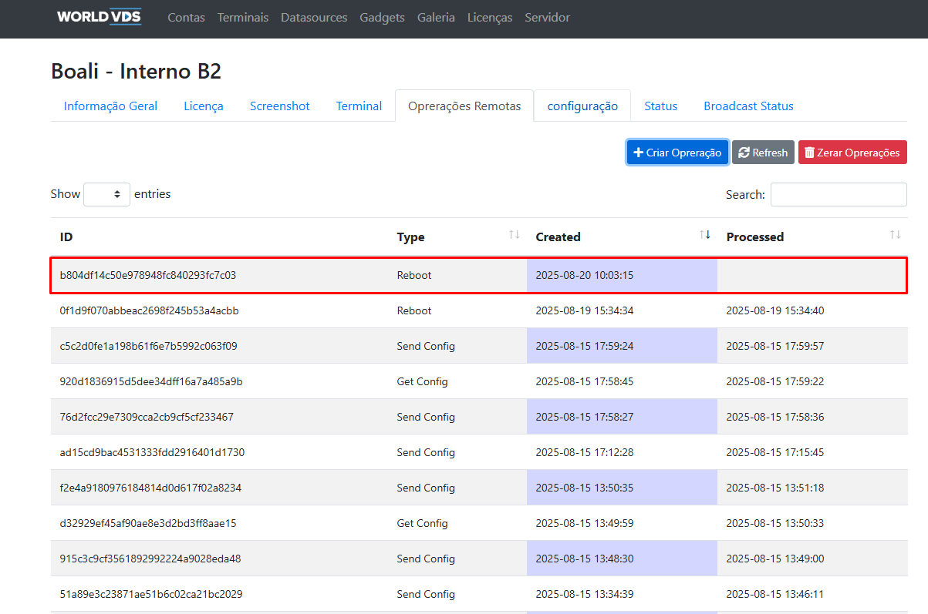Switch to the Licença tab
Viewport: 928px width, 614px height.
(x=204, y=106)
